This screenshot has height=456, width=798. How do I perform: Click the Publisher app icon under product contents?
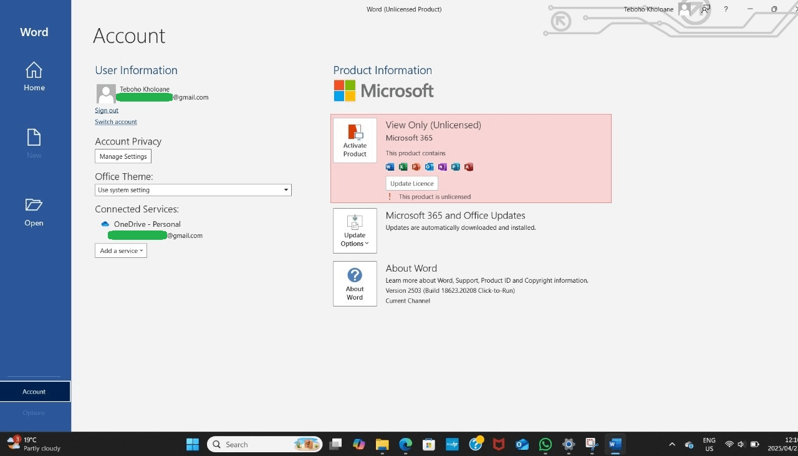pos(455,166)
